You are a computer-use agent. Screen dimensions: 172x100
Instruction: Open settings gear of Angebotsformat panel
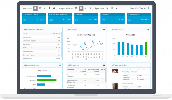(x=60, y=65)
